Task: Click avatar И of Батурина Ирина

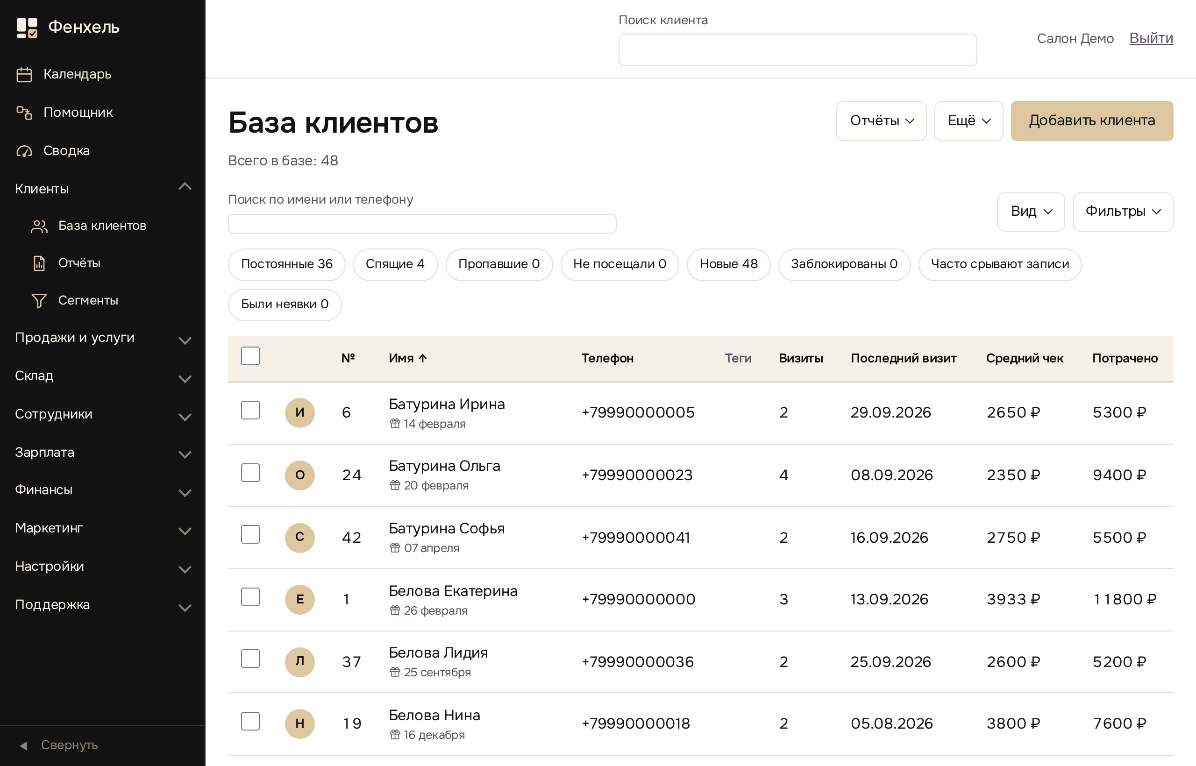Action: pyautogui.click(x=299, y=412)
